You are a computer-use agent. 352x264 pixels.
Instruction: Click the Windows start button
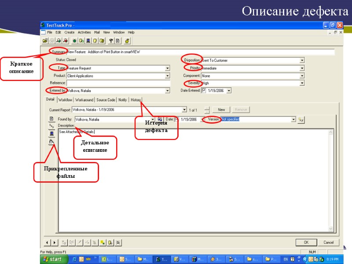pos(54,259)
